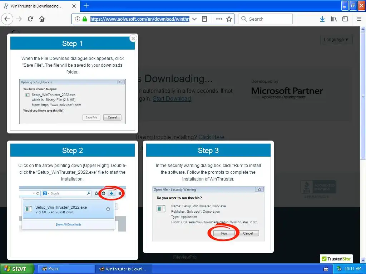Click page scrollbar down arrow
This screenshot has height=274, width=366.
pos(363,260)
